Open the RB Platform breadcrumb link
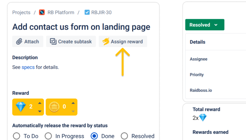The image size is (246, 140). pos(61,12)
